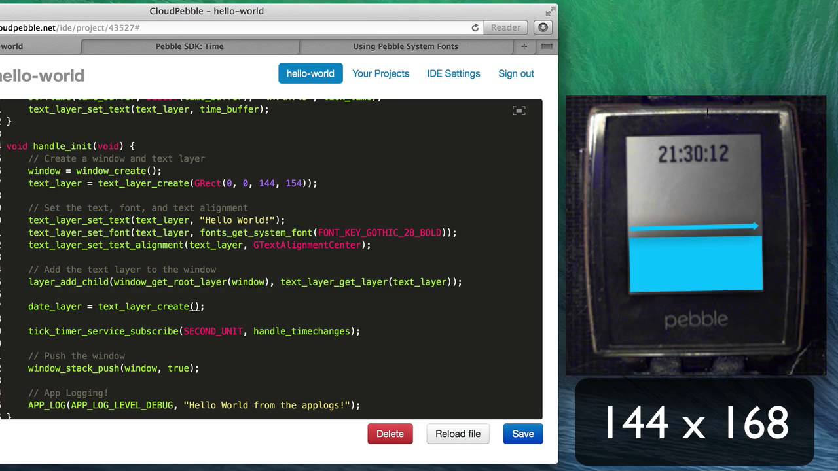Click the comment "// Push the window"
This screenshot has height=471, width=838.
pyautogui.click(x=77, y=356)
